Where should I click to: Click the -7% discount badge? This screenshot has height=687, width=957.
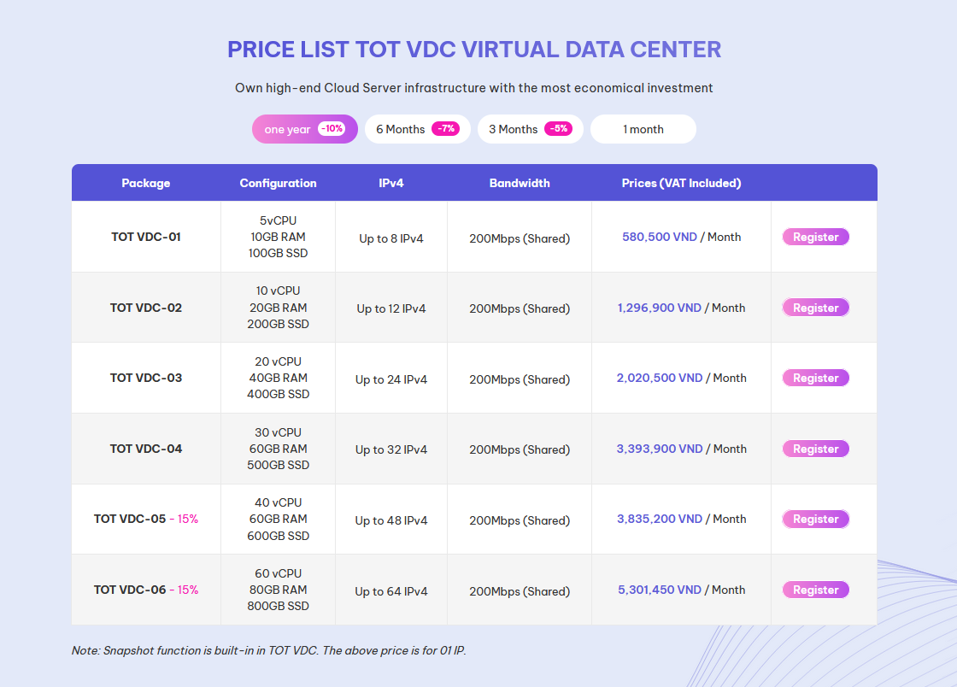[x=445, y=129]
